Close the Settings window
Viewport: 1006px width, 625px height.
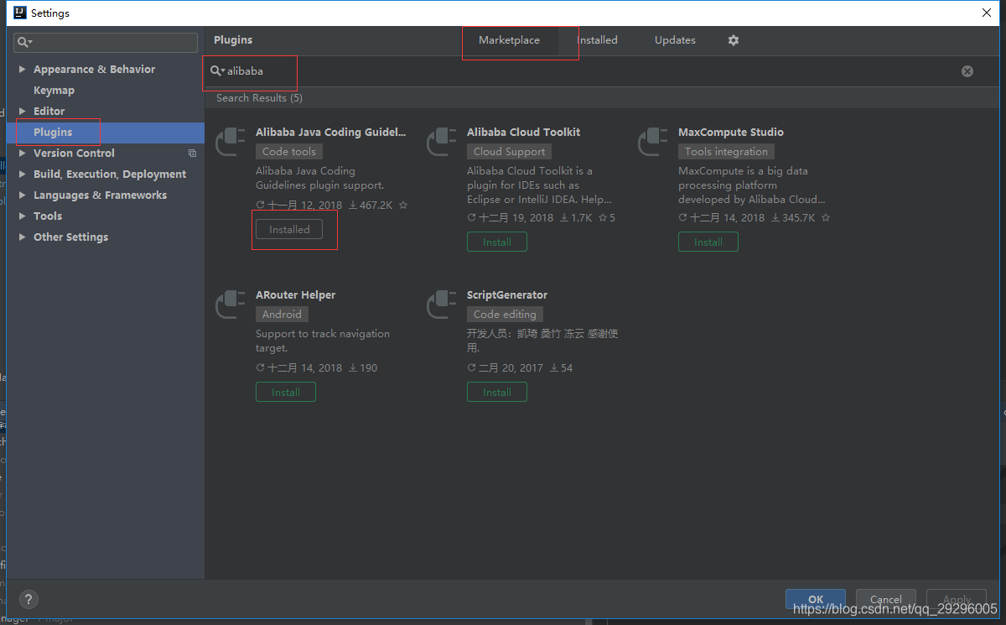(x=987, y=13)
